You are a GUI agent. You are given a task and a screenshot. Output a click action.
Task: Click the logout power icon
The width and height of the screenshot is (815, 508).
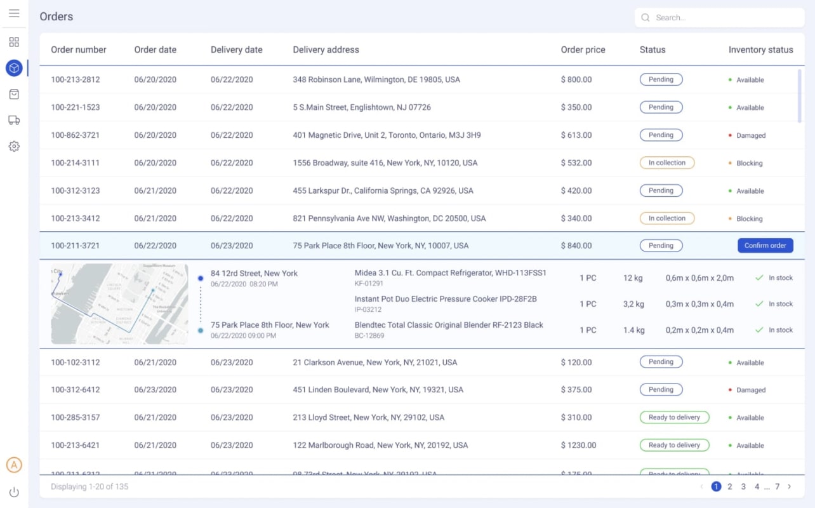pos(14,491)
